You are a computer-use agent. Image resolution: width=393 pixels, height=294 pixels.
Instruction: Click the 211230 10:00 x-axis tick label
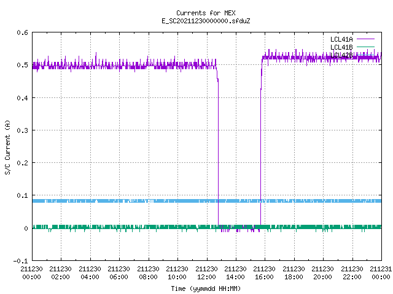click(177, 273)
